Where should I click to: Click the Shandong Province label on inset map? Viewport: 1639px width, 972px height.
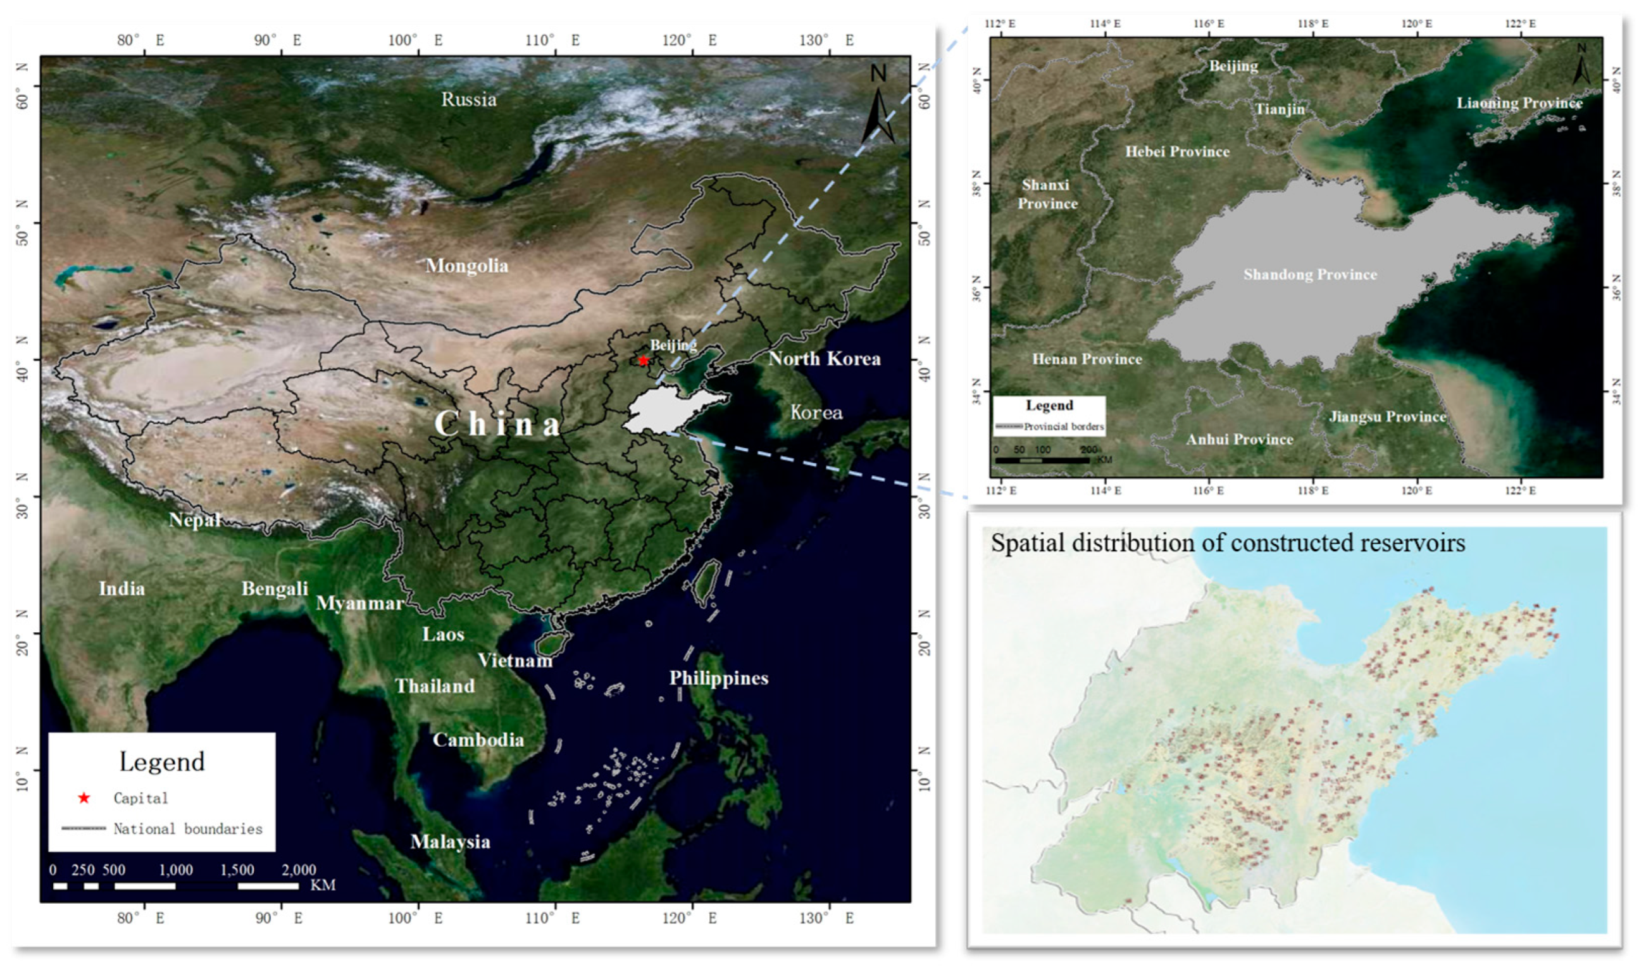[x=1310, y=275]
